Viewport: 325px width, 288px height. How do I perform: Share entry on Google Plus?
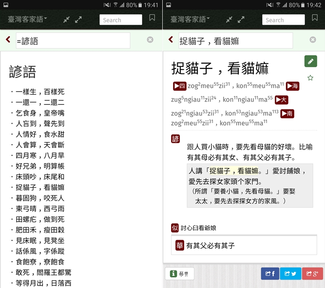click(x=312, y=274)
